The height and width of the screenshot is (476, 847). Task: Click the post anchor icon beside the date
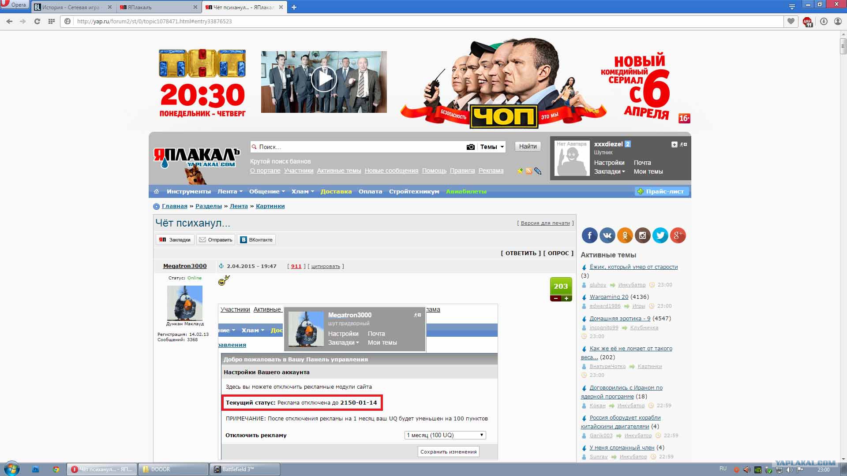[221, 266]
